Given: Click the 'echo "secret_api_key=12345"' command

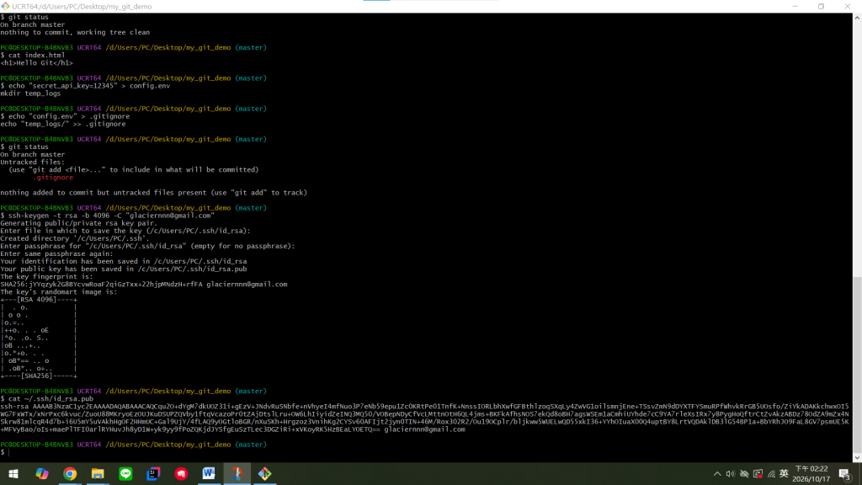Looking at the screenshot, I should 62,86.
